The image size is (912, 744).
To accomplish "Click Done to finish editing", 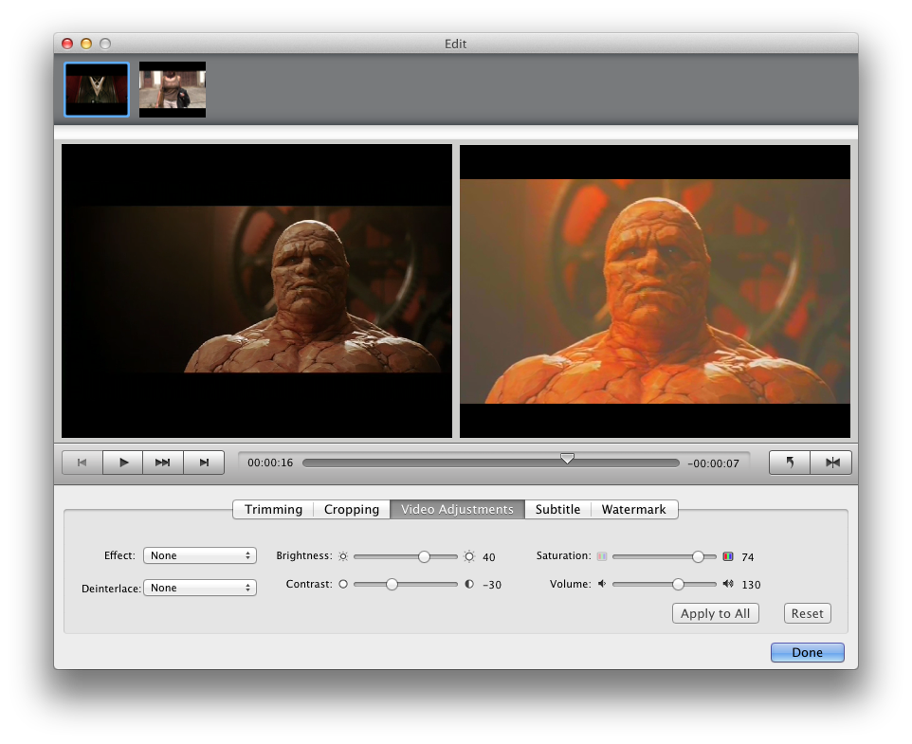I will coord(807,653).
